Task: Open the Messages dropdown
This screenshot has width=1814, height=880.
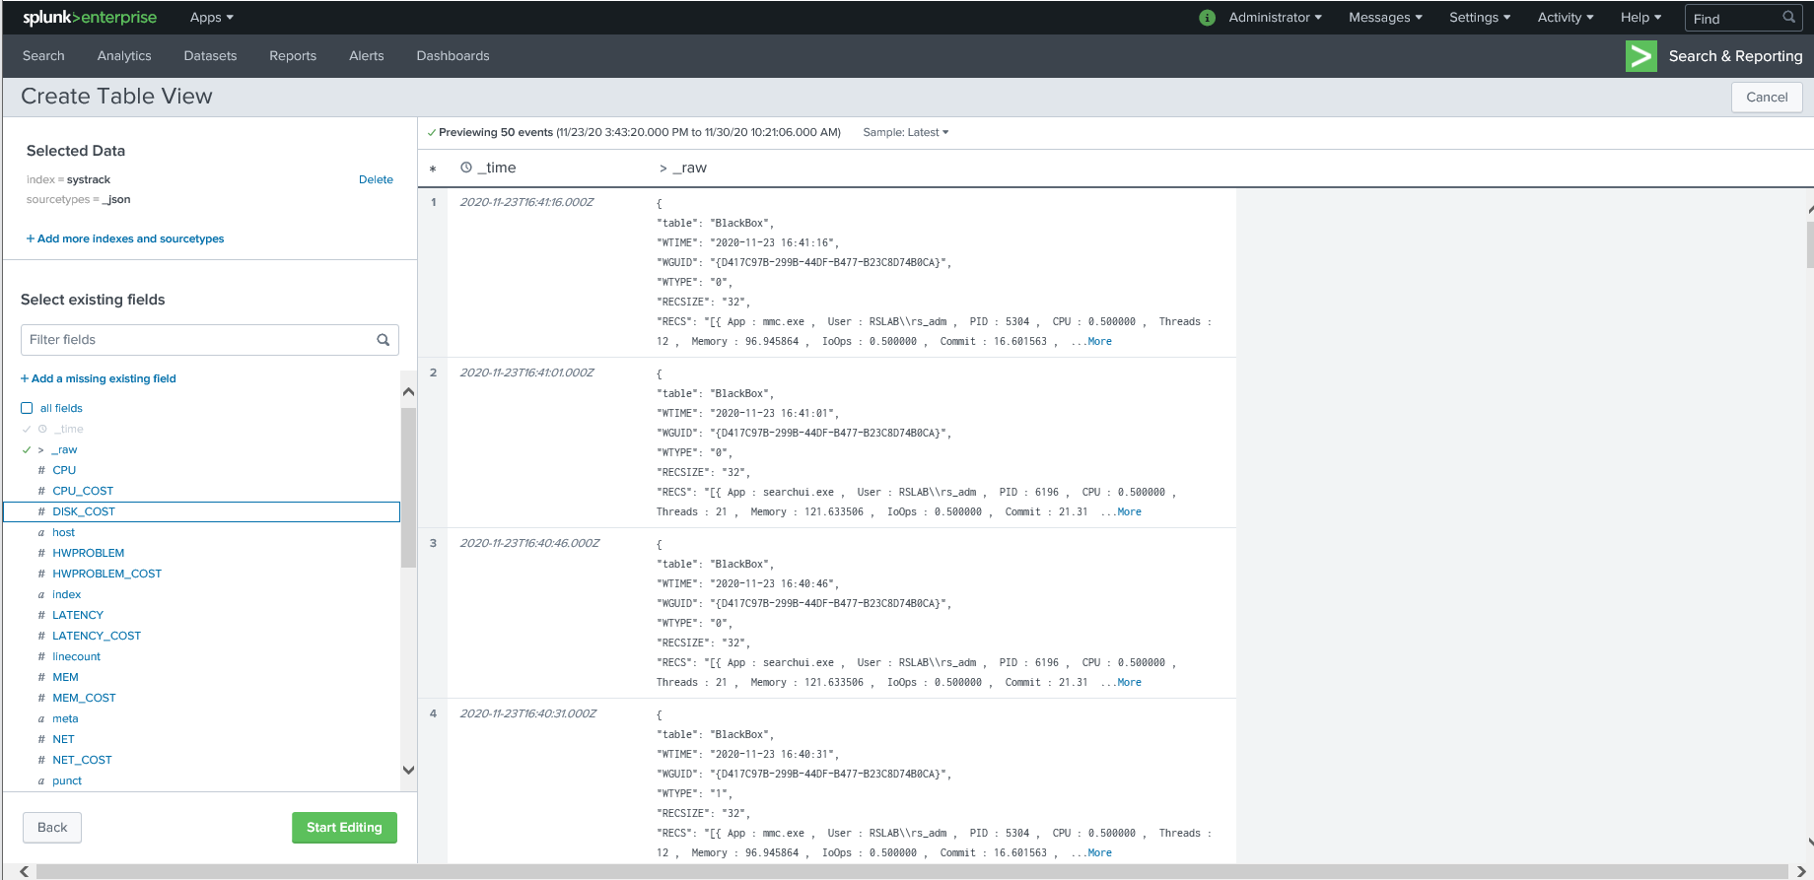Action: click(x=1385, y=18)
